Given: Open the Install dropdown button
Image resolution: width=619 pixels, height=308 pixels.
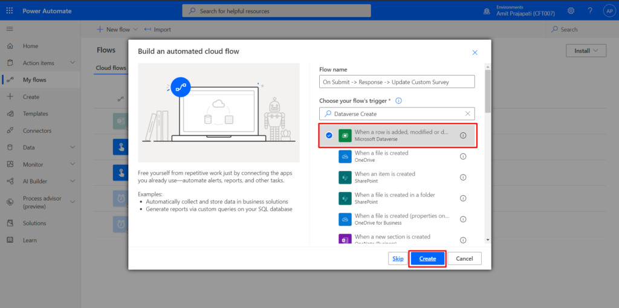Looking at the screenshot, I should point(586,51).
